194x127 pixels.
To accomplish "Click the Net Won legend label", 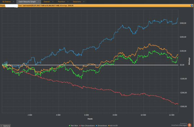I will click(x=74, y=126).
